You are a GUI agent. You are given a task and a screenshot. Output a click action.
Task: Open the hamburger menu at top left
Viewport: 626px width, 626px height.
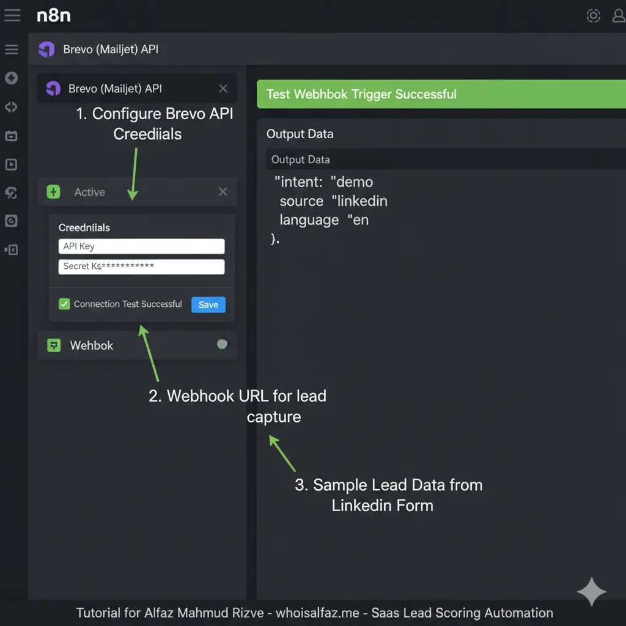12,15
